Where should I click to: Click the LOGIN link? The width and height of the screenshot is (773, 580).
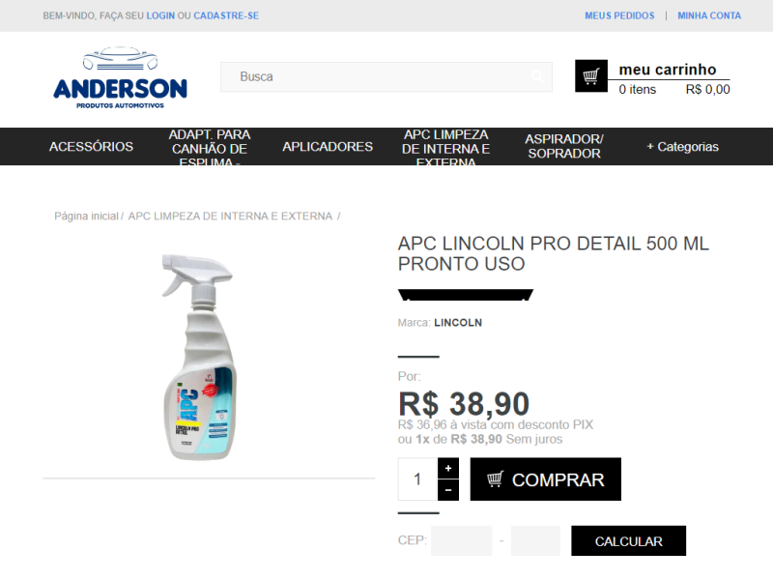pos(160,15)
